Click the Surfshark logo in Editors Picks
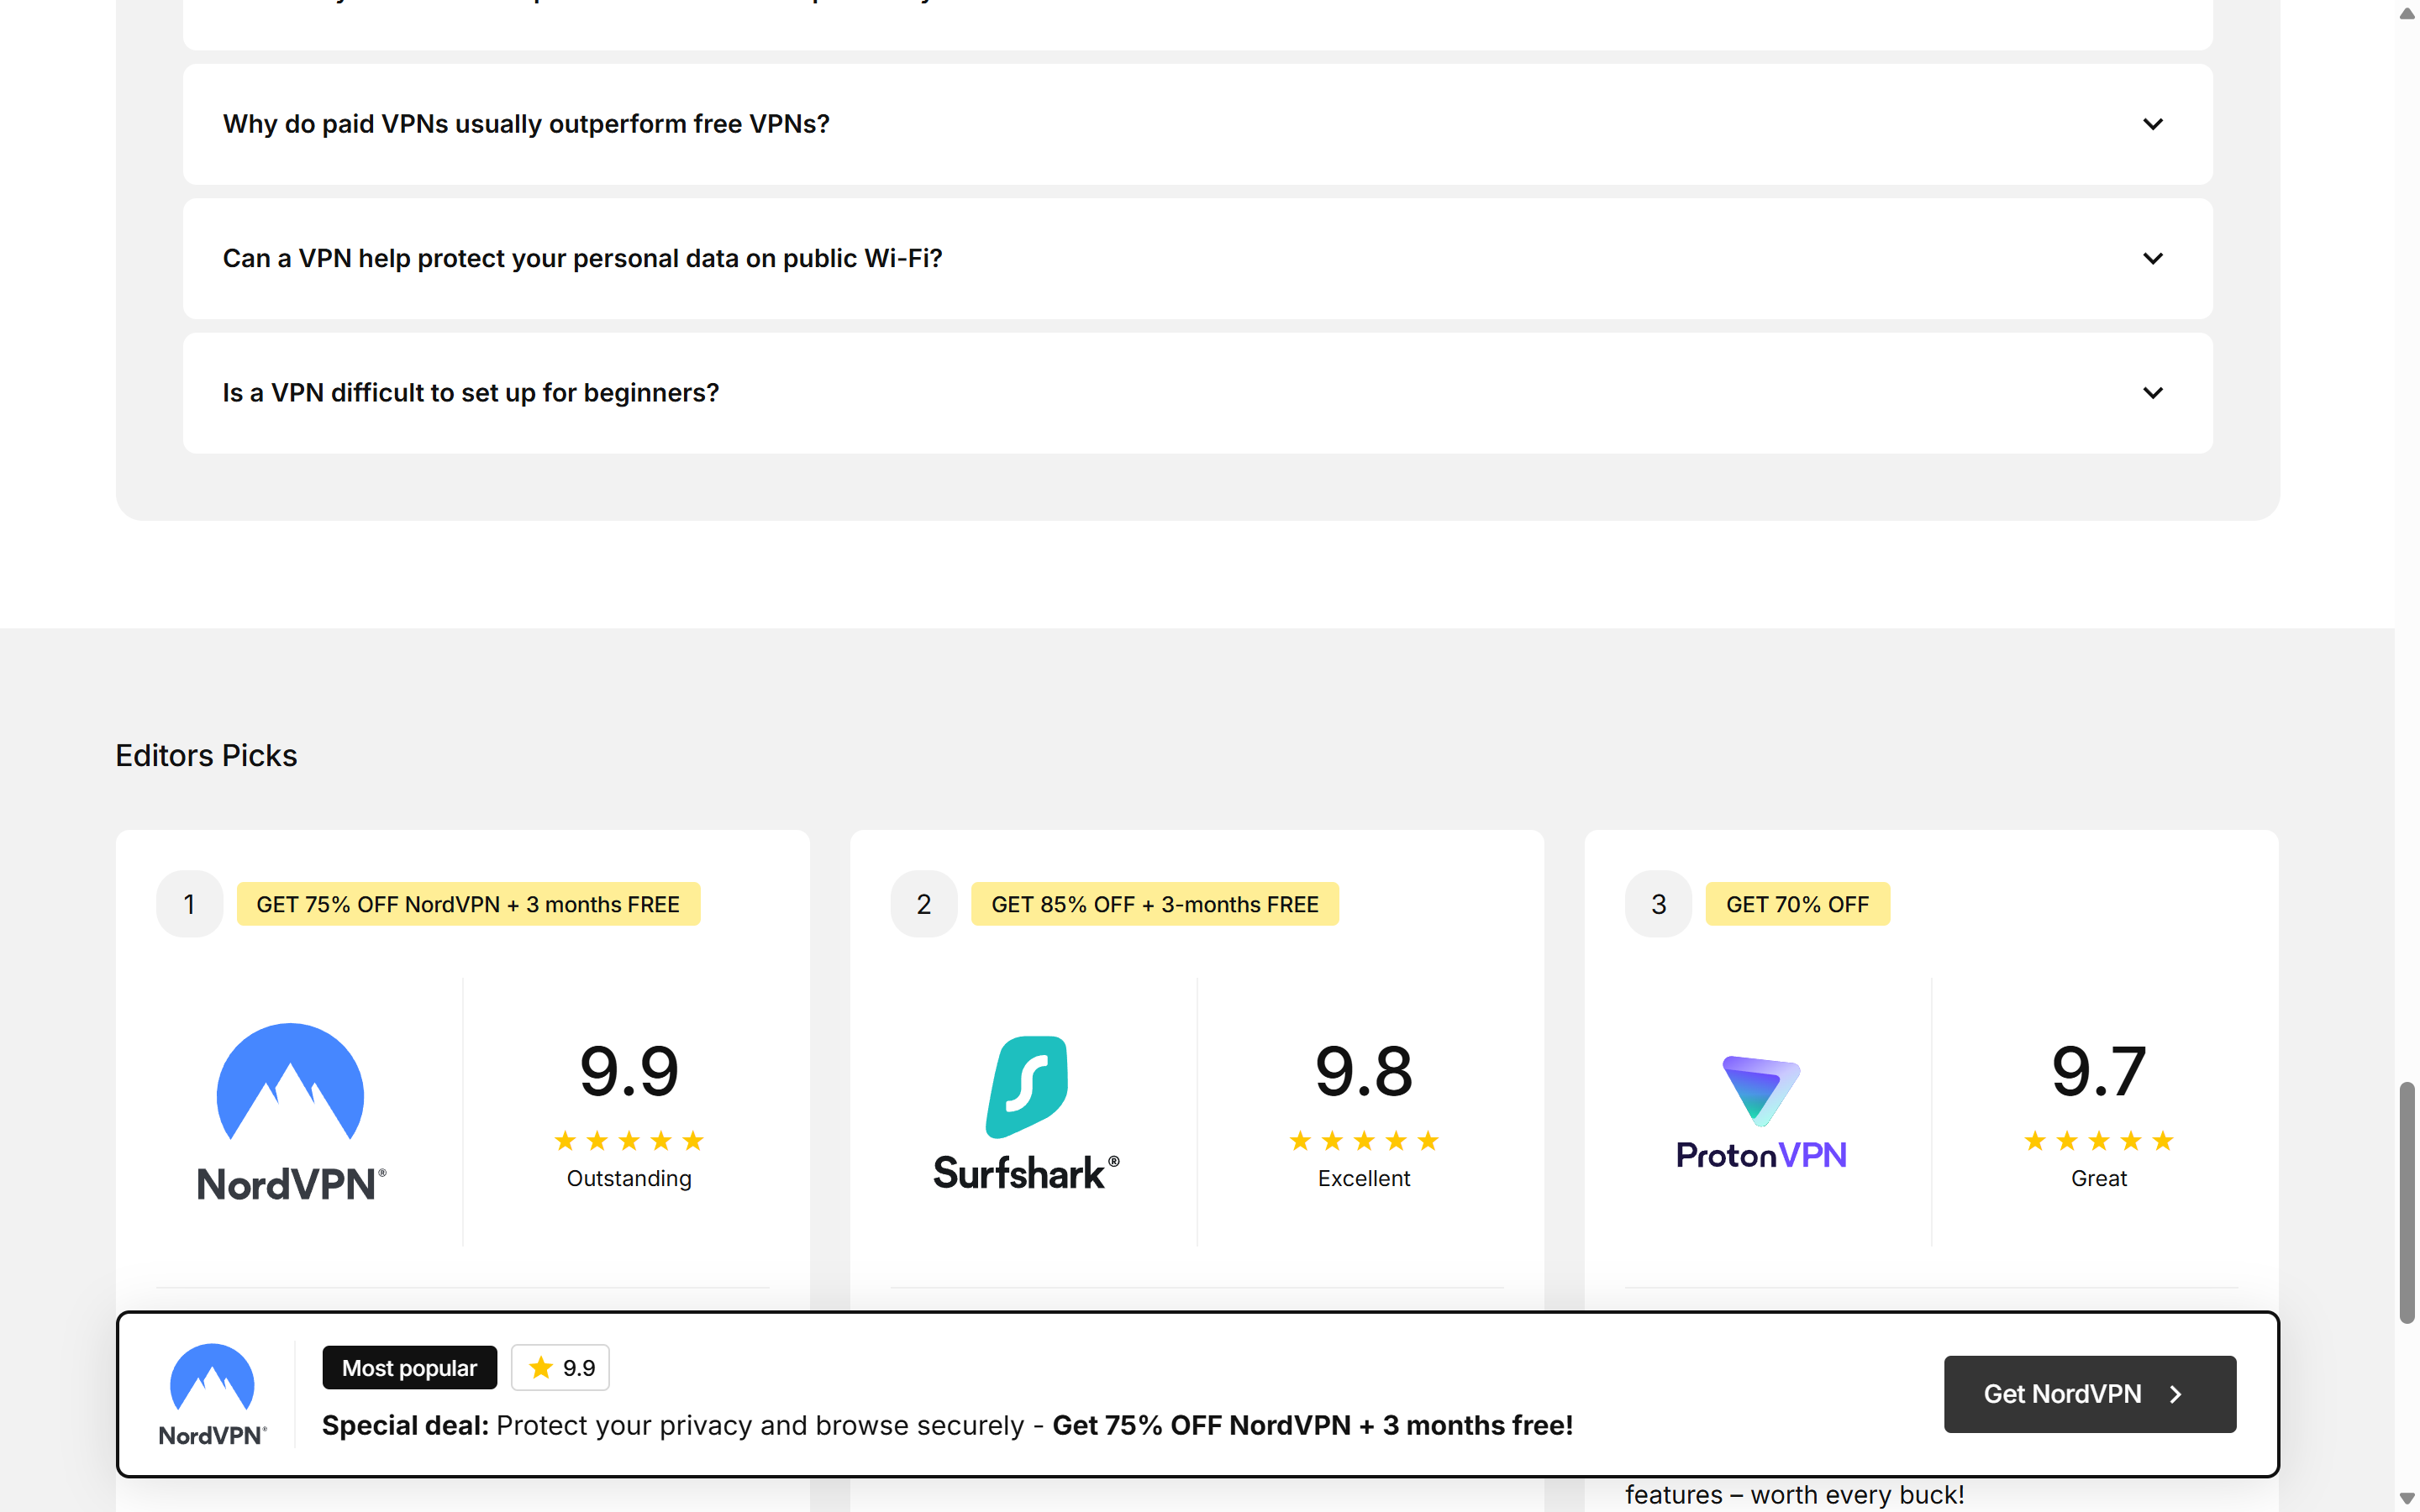 (x=1026, y=1113)
